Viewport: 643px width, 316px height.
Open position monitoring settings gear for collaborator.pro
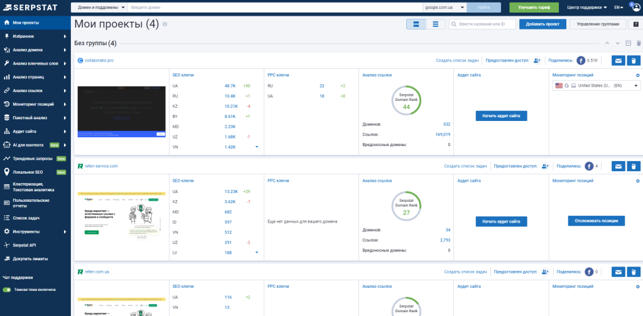637,75
